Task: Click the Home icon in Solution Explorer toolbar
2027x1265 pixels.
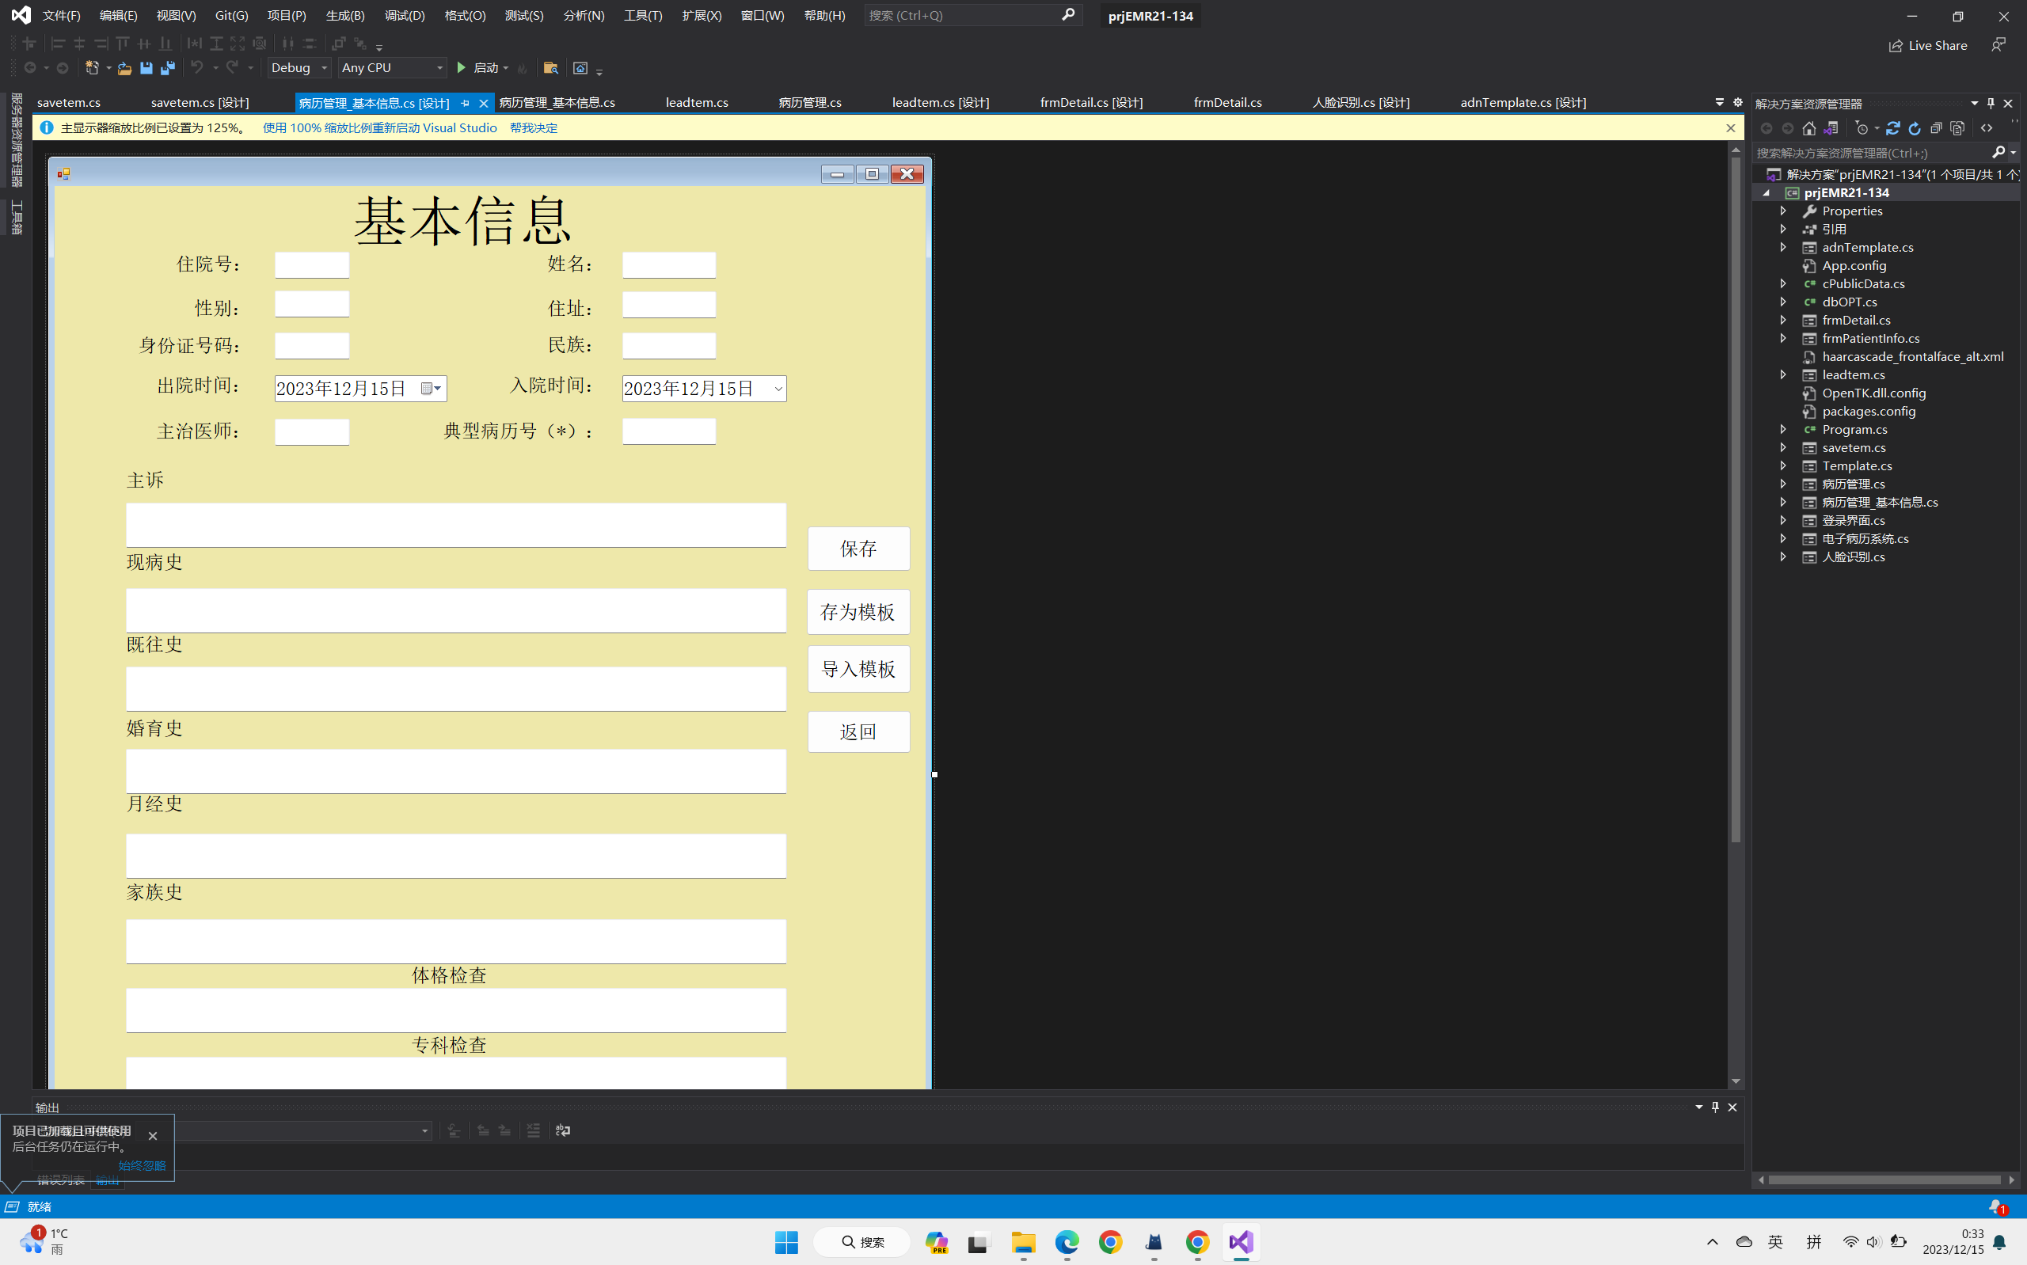Action: pos(1808,128)
